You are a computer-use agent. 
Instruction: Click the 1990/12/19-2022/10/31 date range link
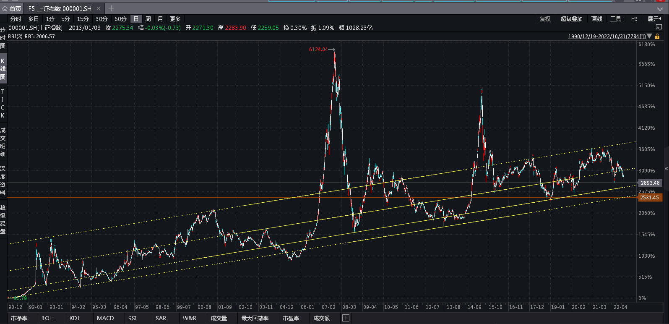pyautogui.click(x=607, y=37)
